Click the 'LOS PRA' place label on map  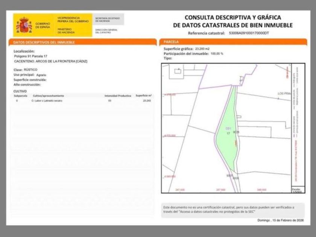tap(284, 94)
